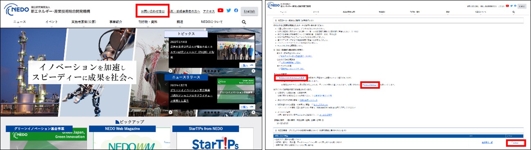Open the YouTube icon in the left page header
This screenshot has height=150, width=531.
pyautogui.click(x=220, y=11)
